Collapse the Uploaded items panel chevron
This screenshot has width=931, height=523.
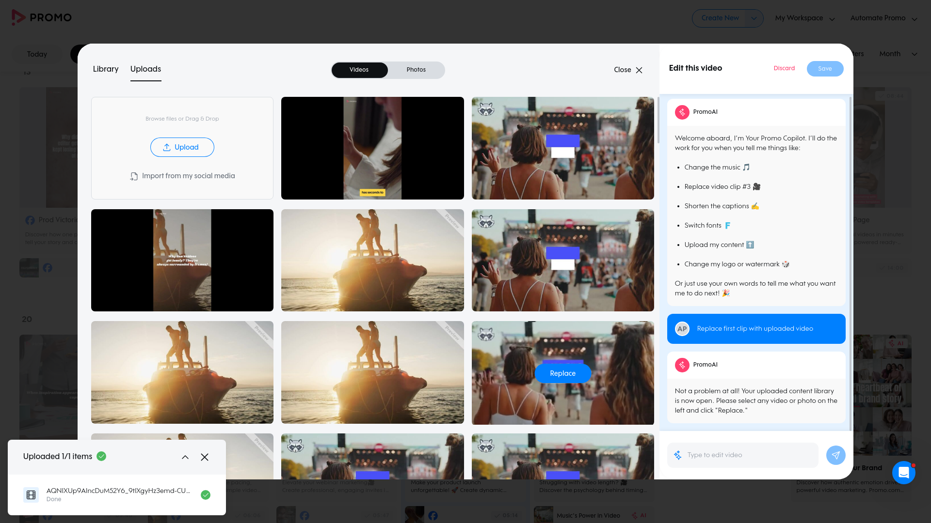tap(185, 457)
